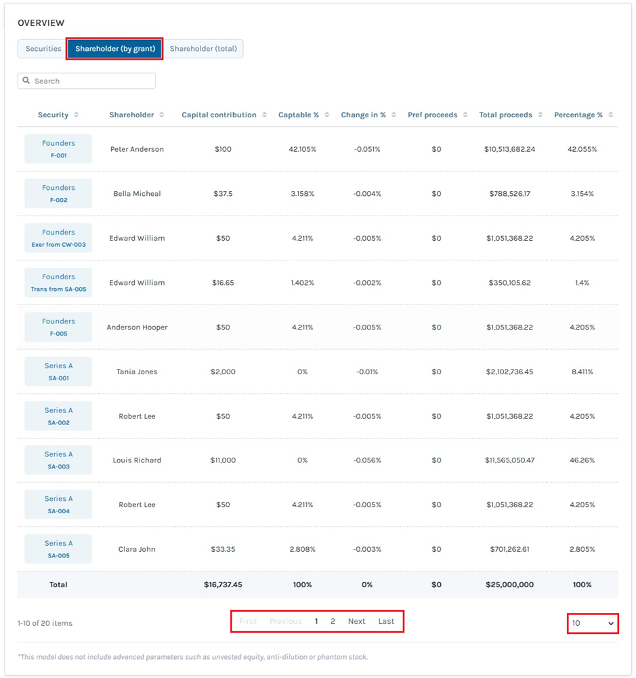Sort by Capital contribution arrows
Image resolution: width=636 pixels, height=678 pixels.
264,115
